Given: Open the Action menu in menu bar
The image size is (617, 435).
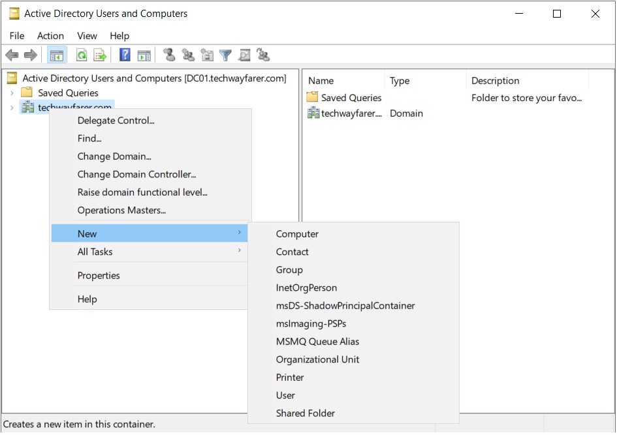Looking at the screenshot, I should click(x=50, y=36).
